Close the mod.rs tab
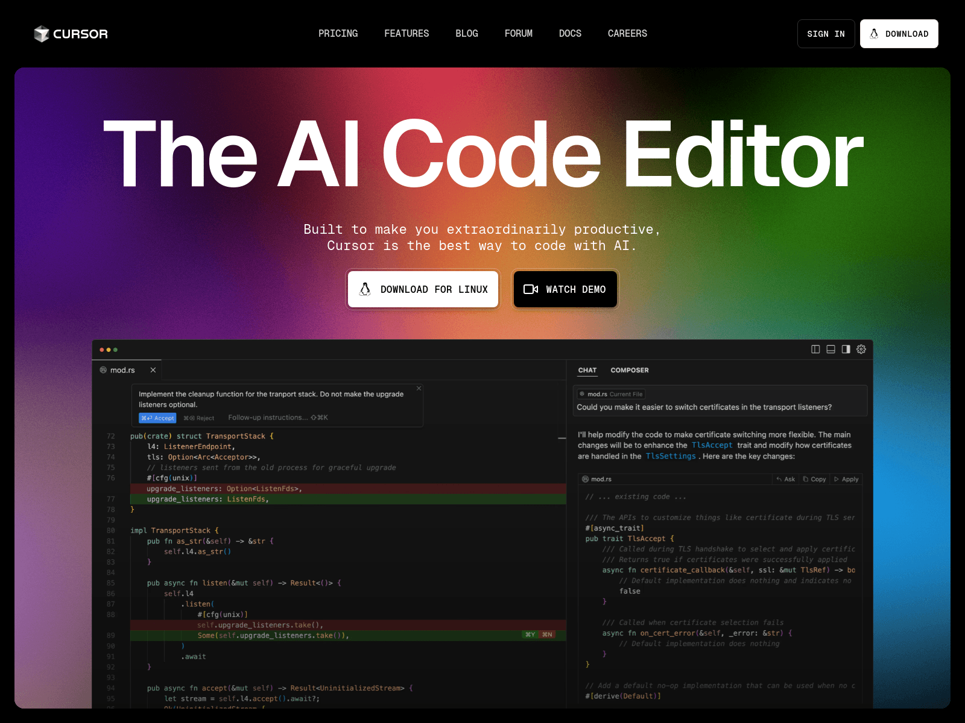Screen dimensions: 965x723 (153, 370)
